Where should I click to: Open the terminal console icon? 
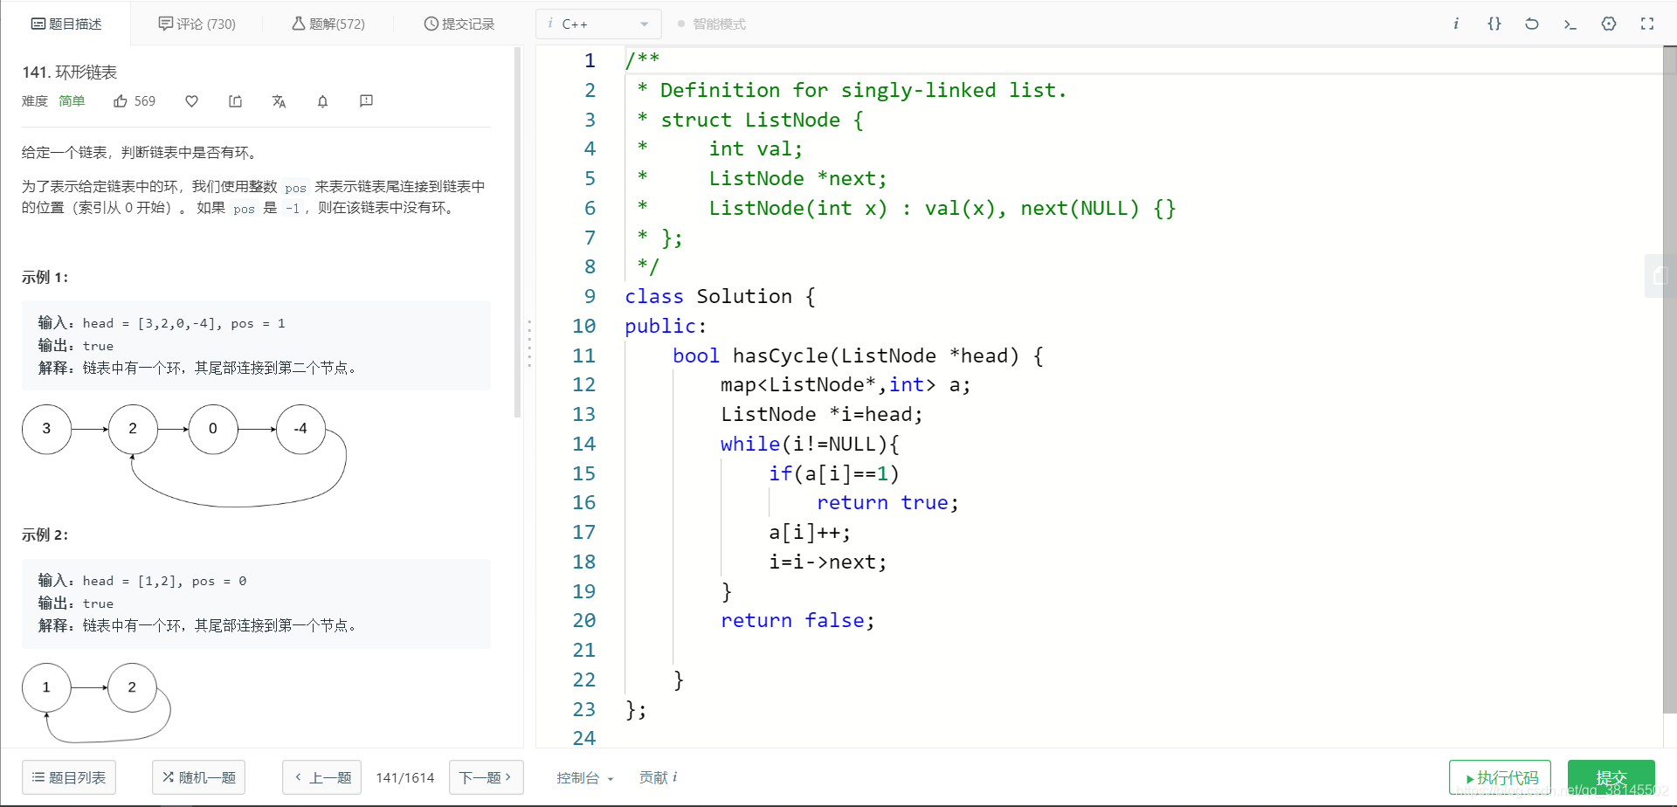click(x=1570, y=24)
